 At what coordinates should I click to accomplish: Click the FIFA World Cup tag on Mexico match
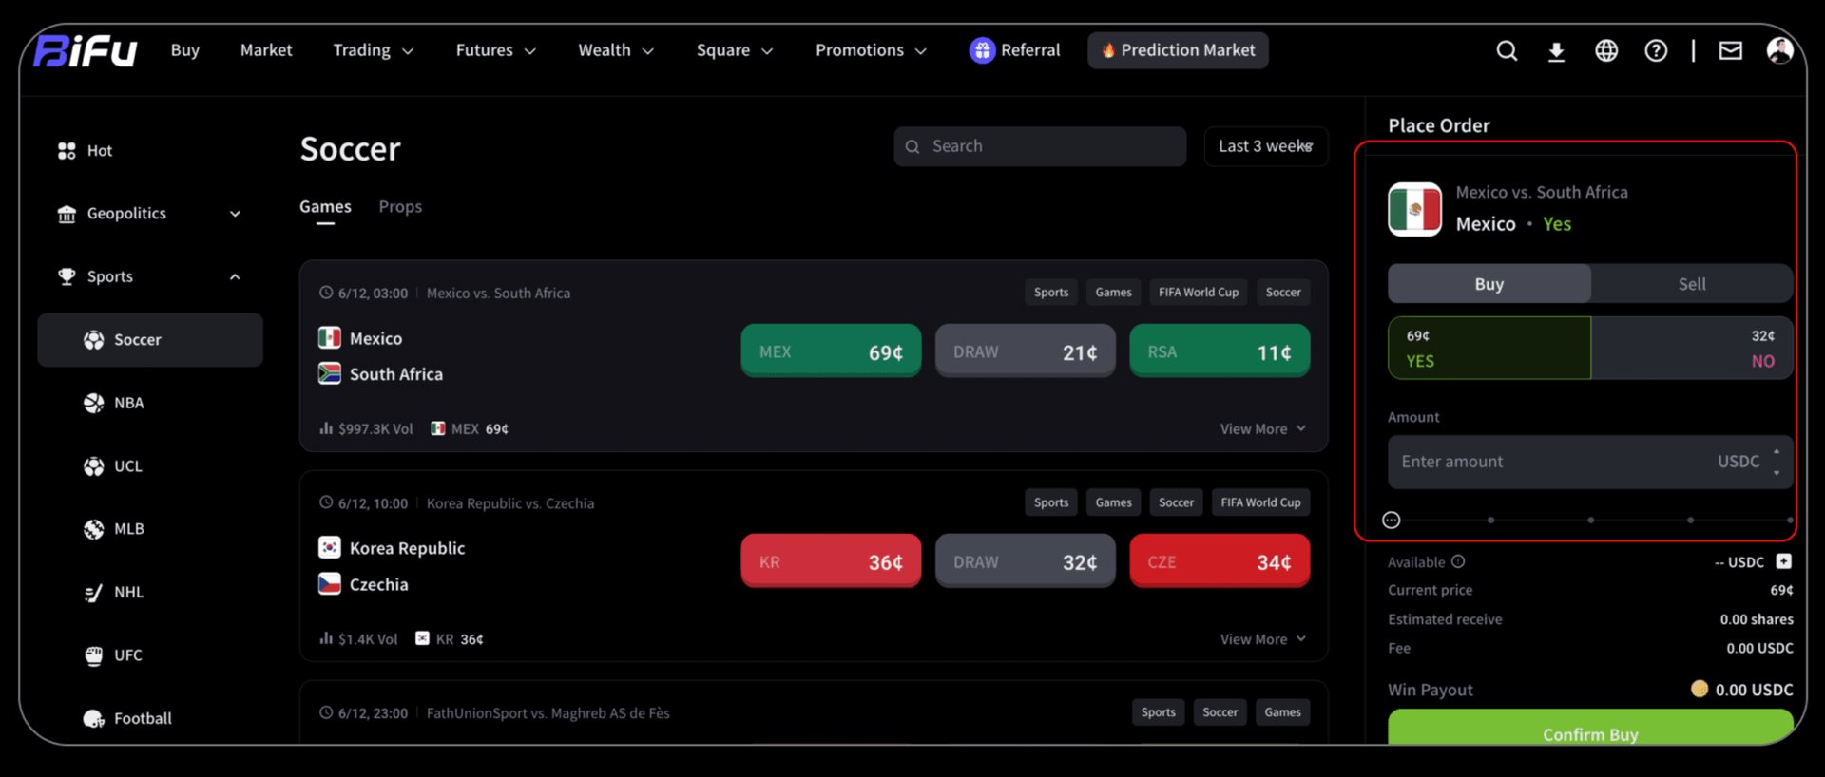pos(1199,293)
